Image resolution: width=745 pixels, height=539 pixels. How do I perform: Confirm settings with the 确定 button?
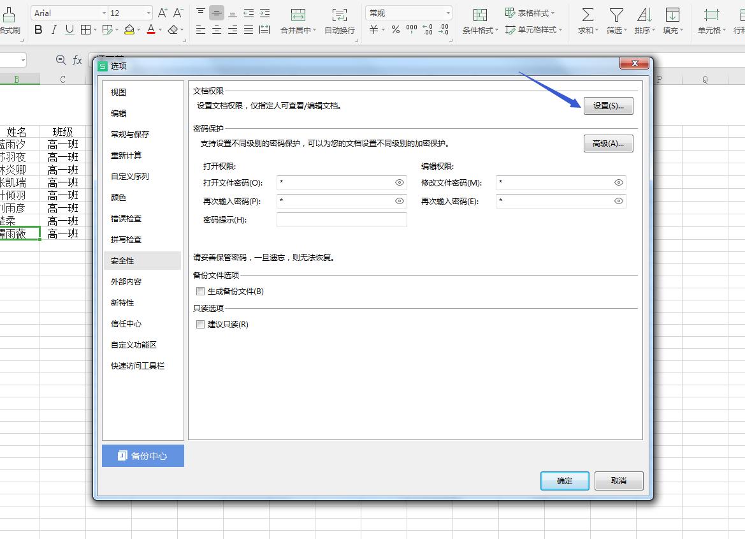(564, 481)
